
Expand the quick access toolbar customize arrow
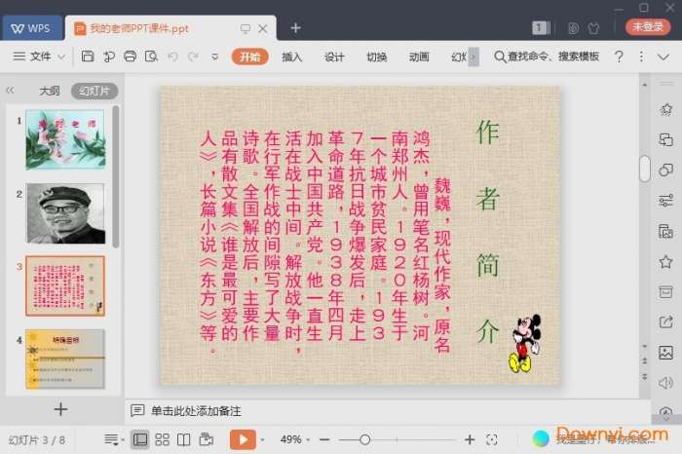tap(215, 57)
